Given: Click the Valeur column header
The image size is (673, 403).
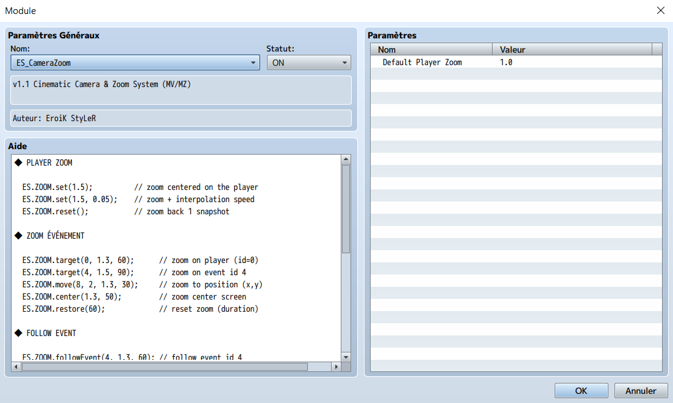Looking at the screenshot, I should point(572,49).
